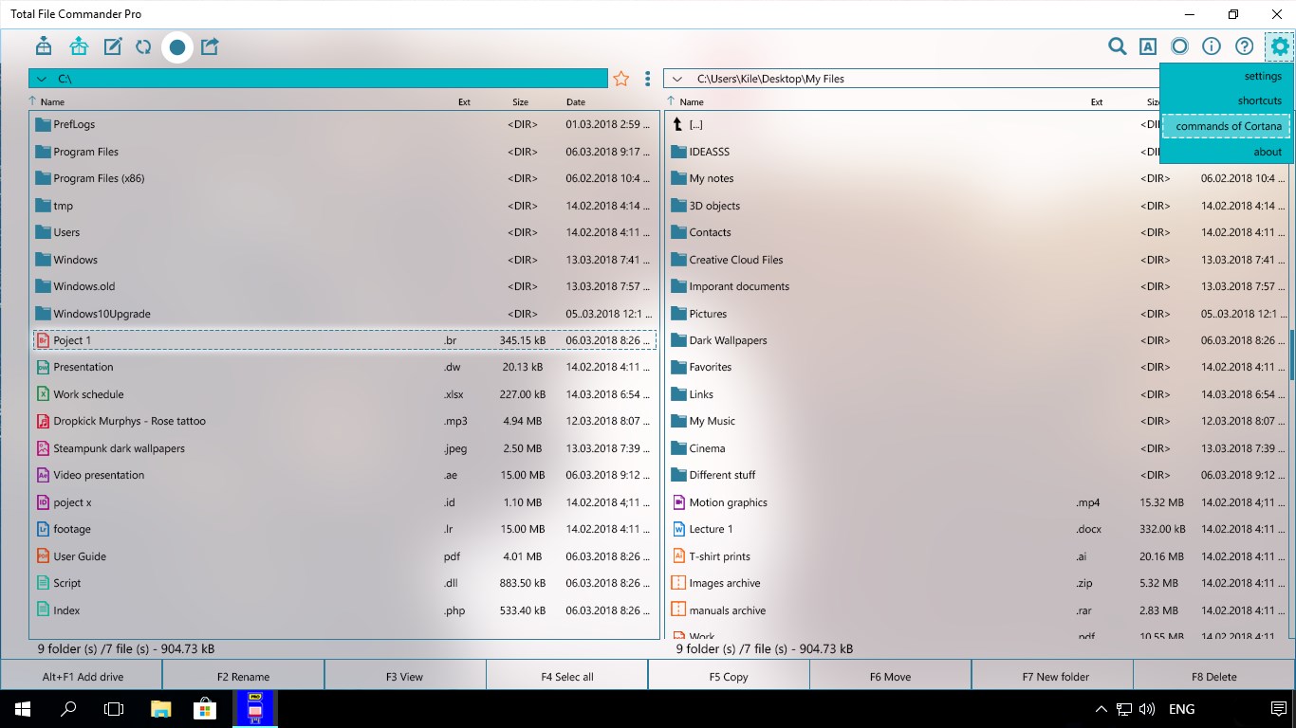This screenshot has width=1296, height=728.
Task: Sort left panel by Ext column
Action: (464, 101)
